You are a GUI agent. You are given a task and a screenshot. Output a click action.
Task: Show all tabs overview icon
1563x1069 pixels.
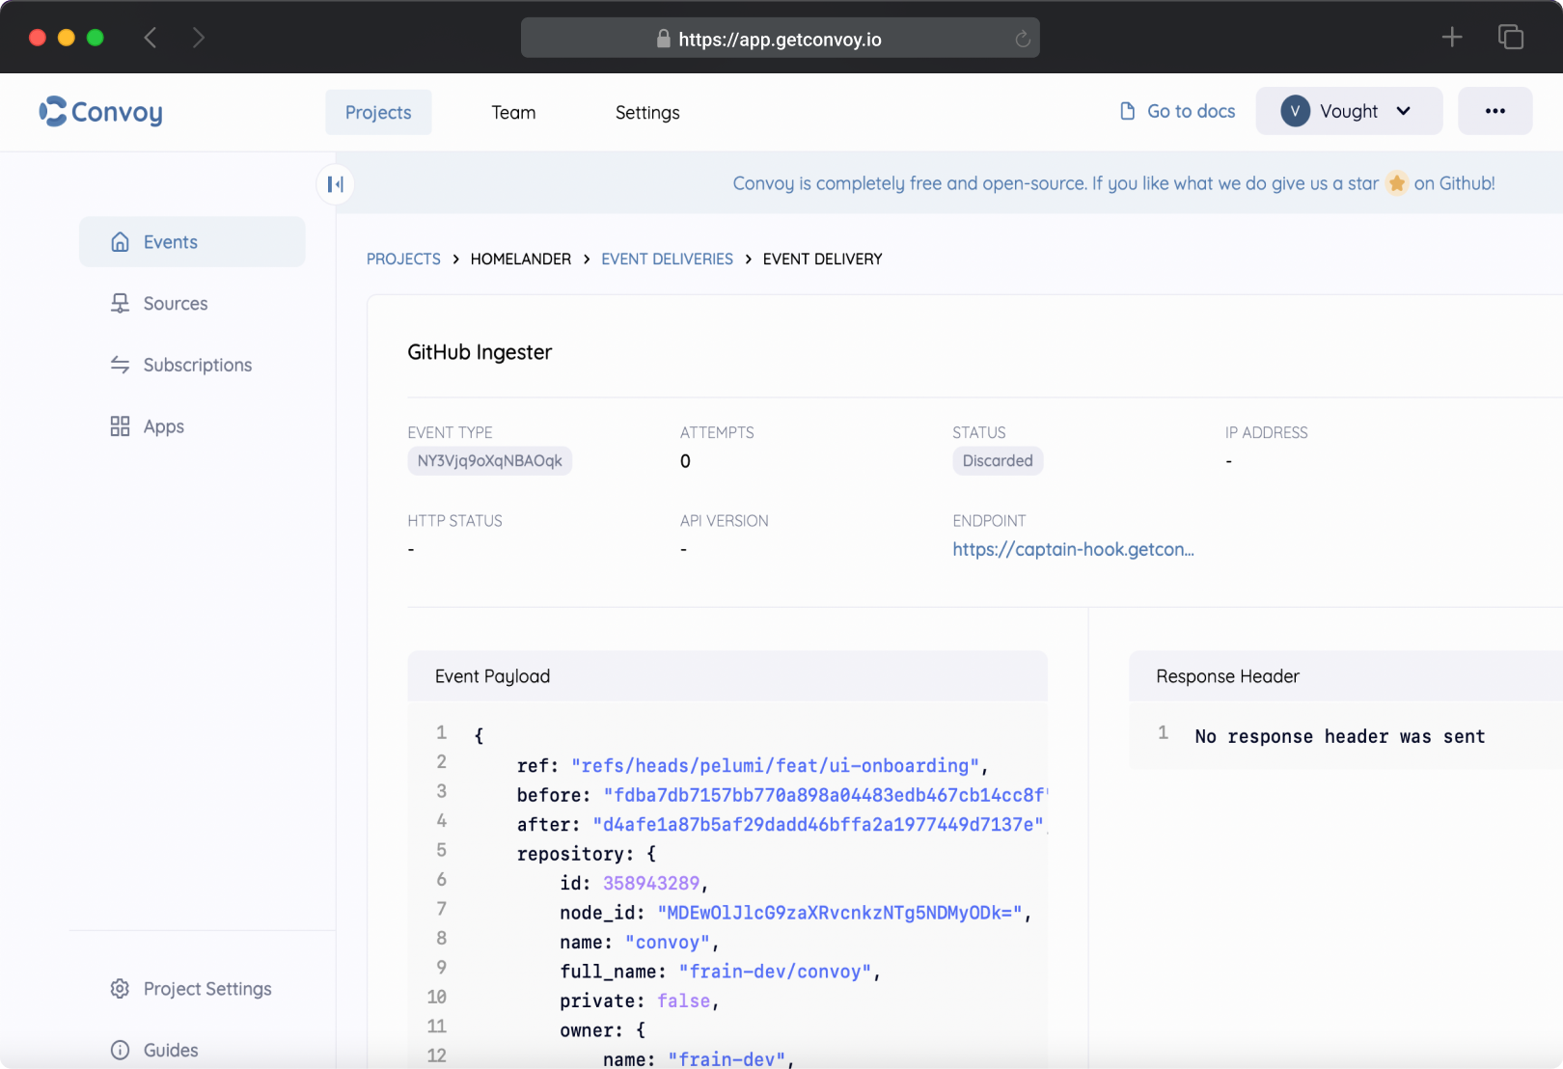pos(1510,38)
